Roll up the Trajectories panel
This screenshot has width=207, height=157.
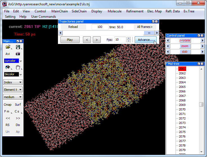(153, 21)
